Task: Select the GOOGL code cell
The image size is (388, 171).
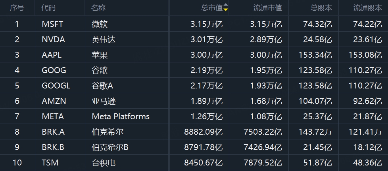Action: 56,86
